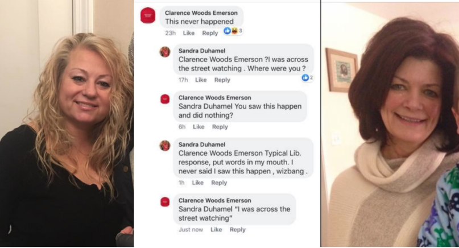This screenshot has width=459, height=248.
Task: Open the red hat avatar beside "This never happened"
Action: click(148, 15)
